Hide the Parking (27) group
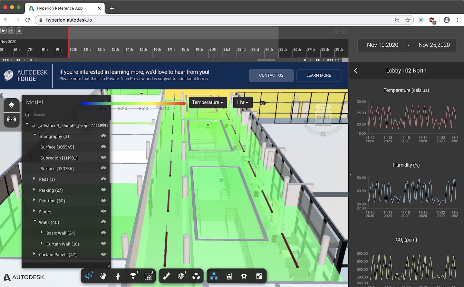 point(103,189)
